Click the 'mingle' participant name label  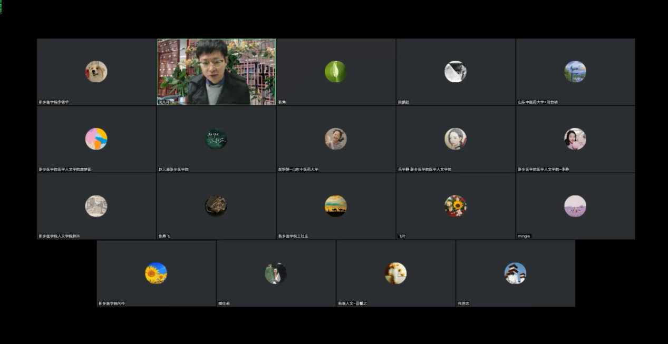[x=524, y=237]
